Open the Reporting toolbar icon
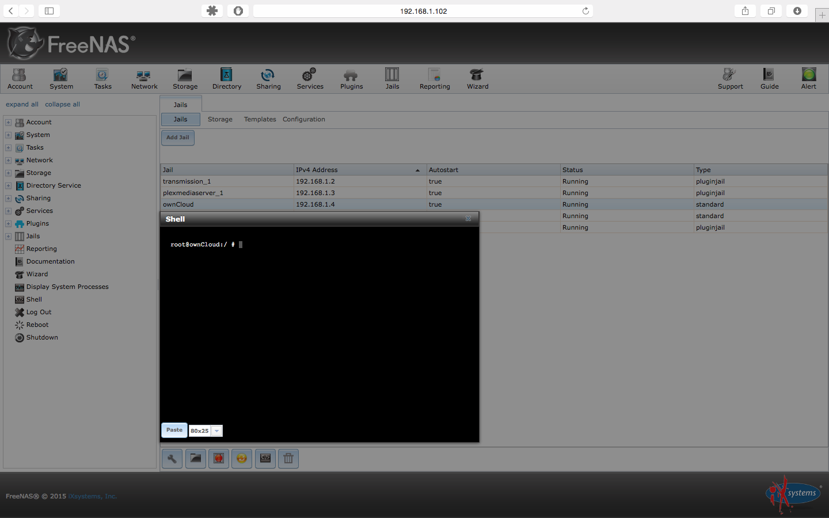Image resolution: width=829 pixels, height=518 pixels. tap(435, 79)
